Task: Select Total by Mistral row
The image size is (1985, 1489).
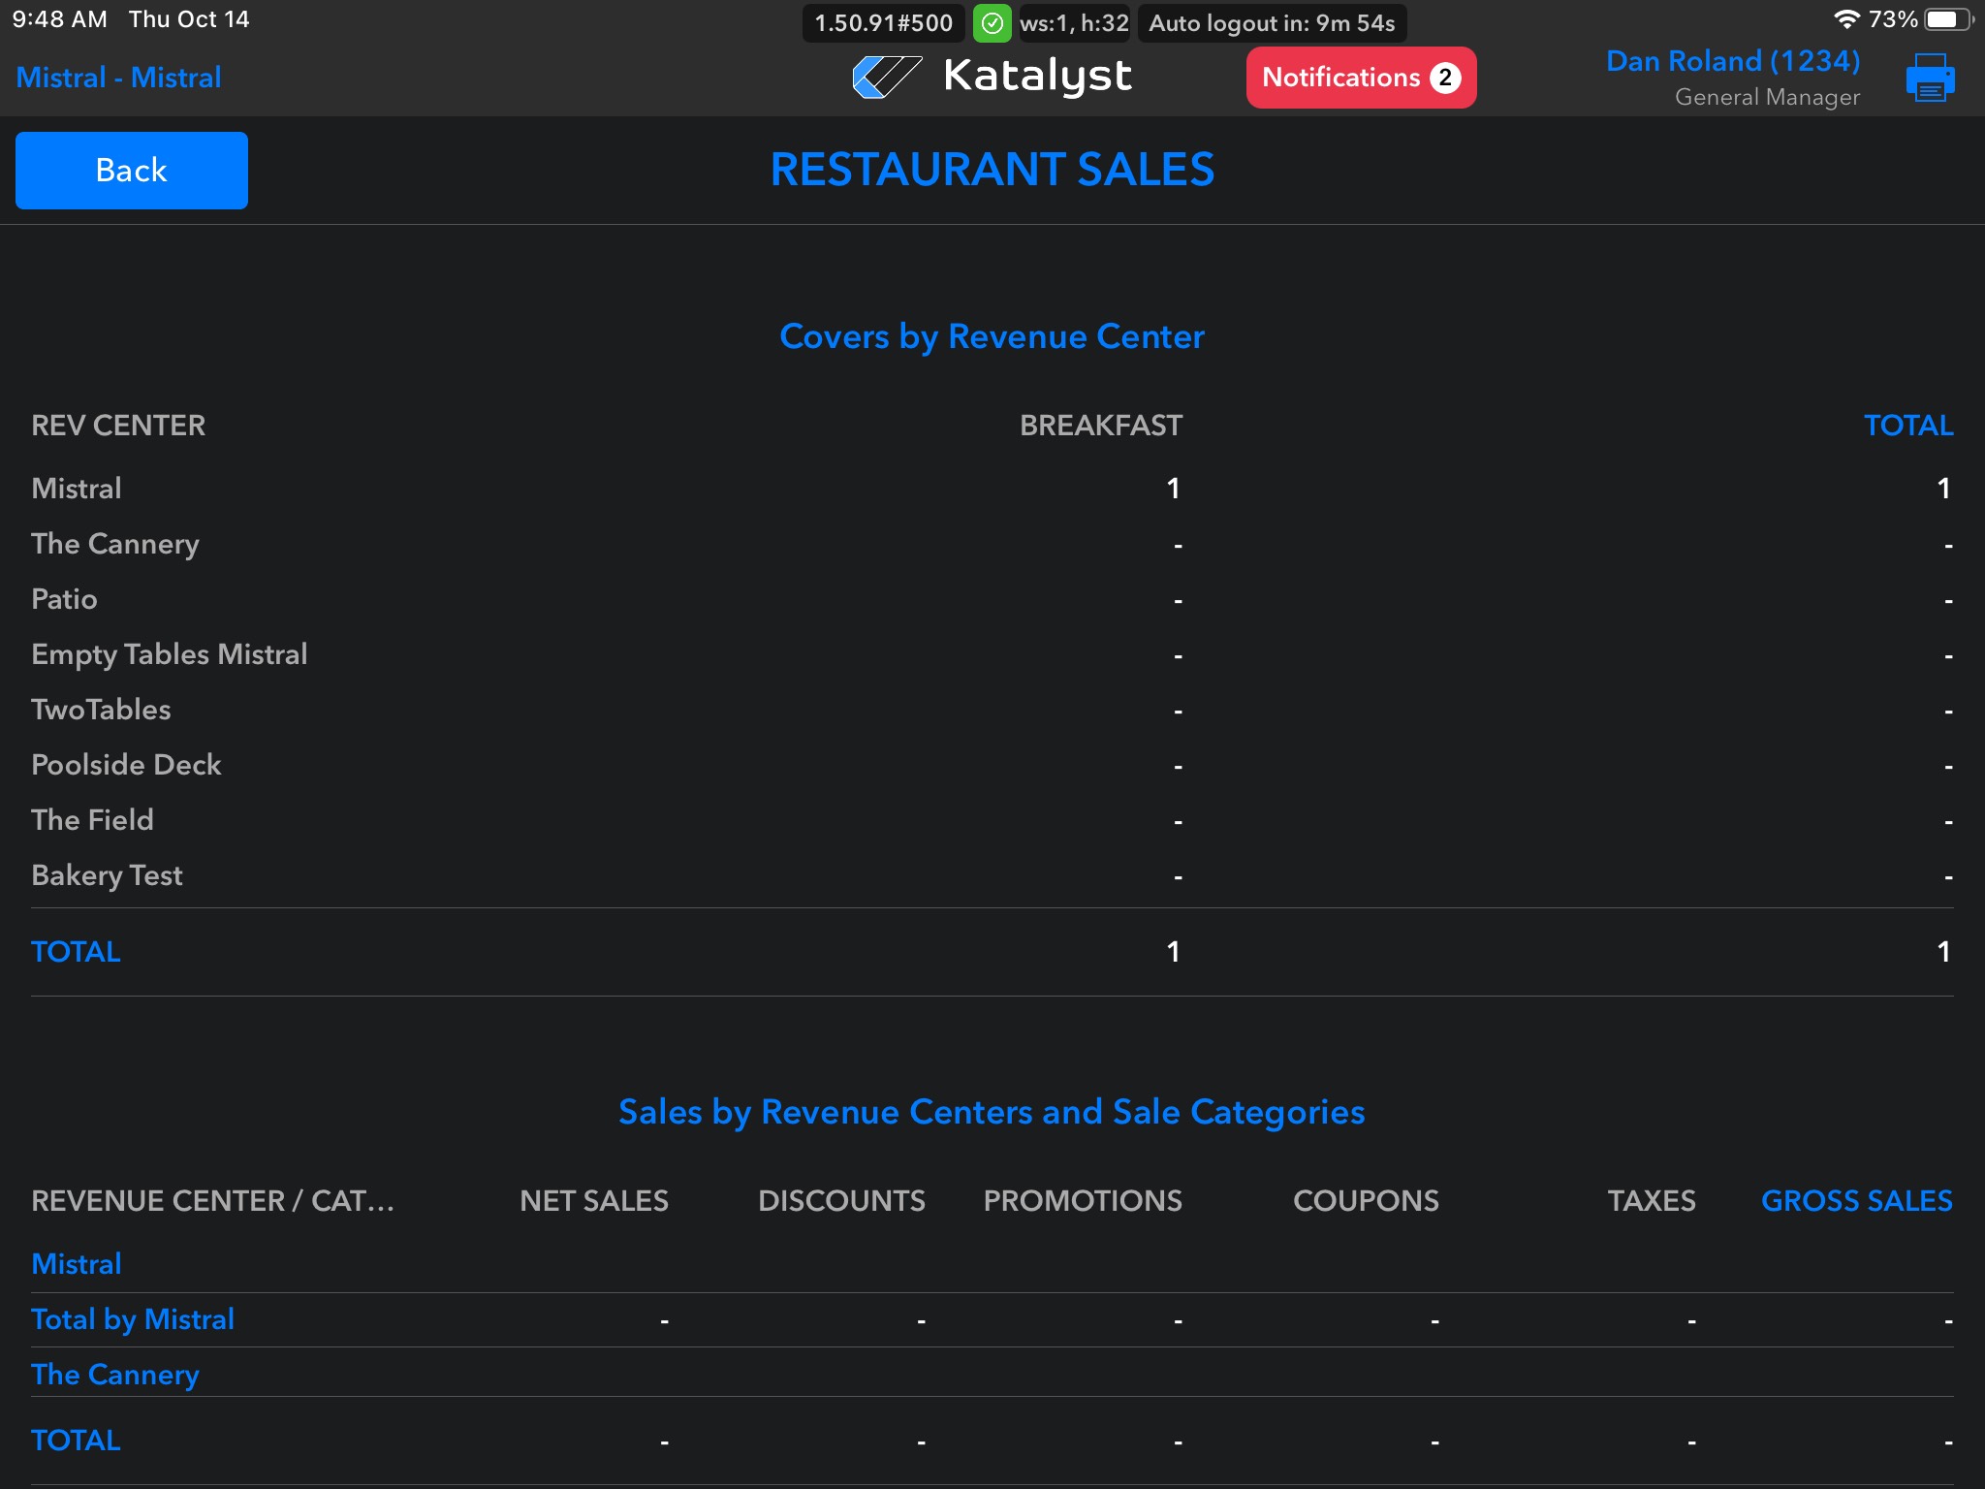Action: coord(133,1319)
